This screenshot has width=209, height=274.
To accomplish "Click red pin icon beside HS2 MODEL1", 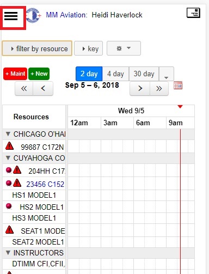I will pos(9,206).
